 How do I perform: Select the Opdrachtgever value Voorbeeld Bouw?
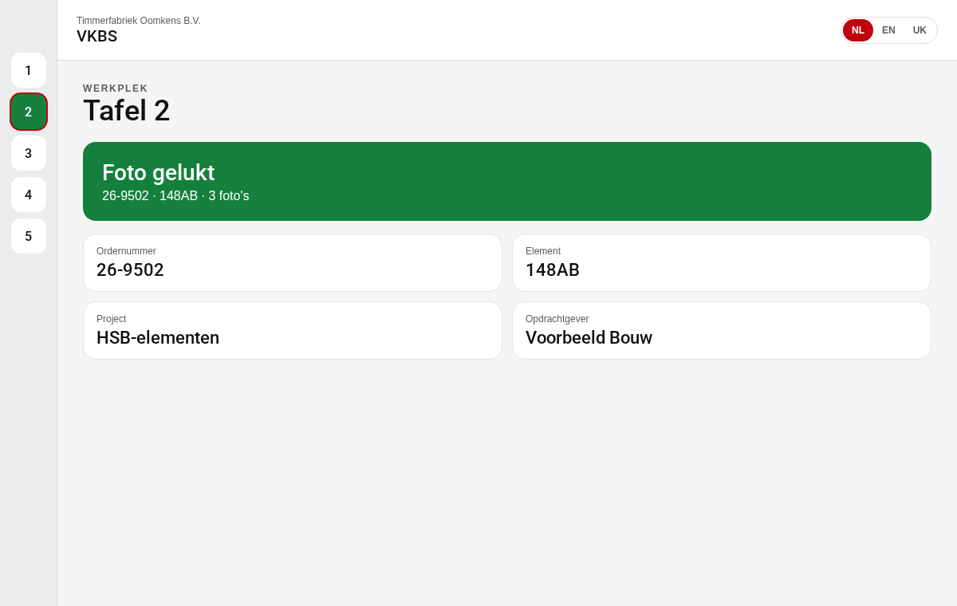(589, 338)
